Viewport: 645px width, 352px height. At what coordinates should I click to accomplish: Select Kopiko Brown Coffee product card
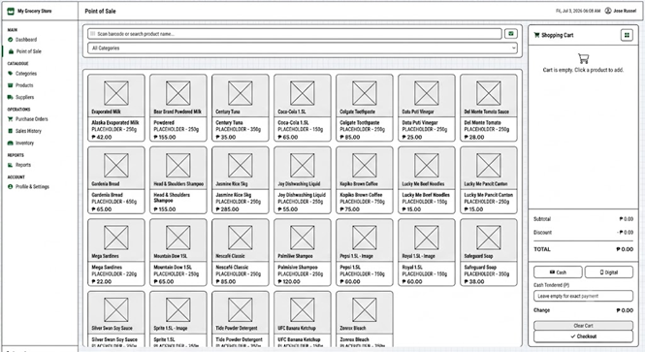coord(365,180)
